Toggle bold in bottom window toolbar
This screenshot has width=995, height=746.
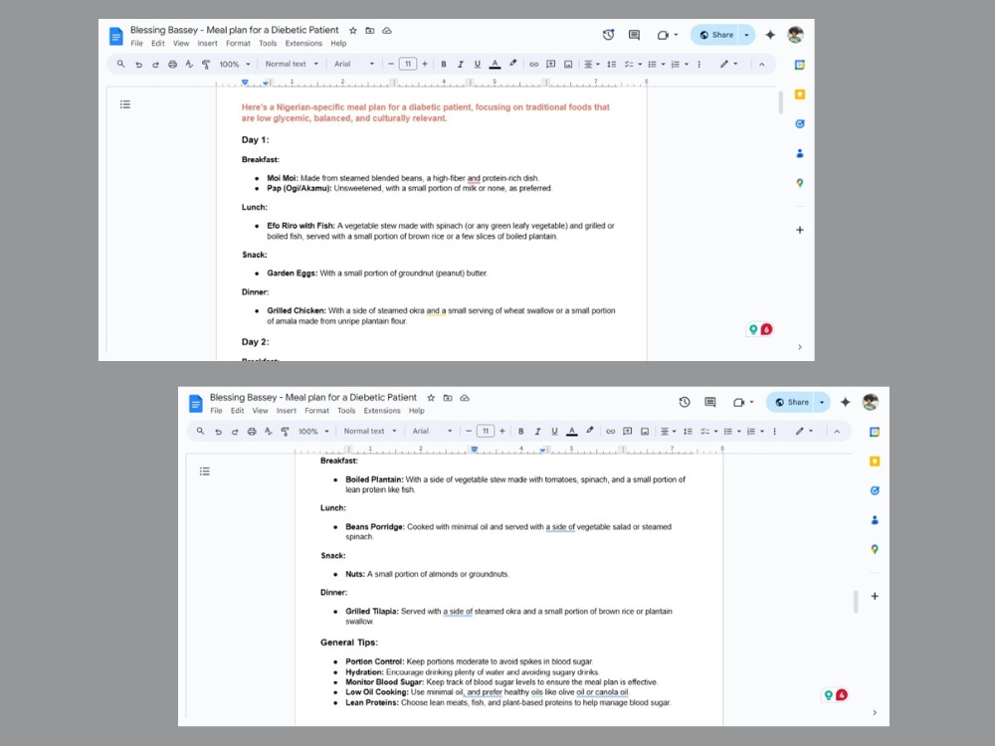pos(521,432)
